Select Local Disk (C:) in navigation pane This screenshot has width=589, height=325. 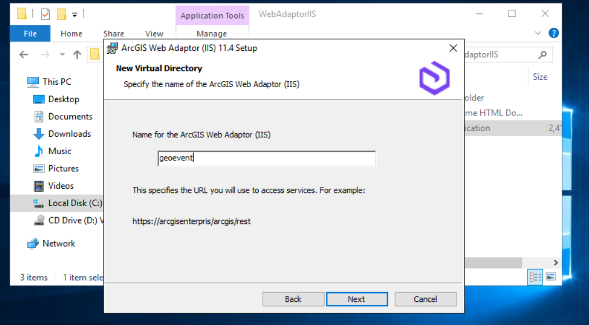click(x=57, y=203)
